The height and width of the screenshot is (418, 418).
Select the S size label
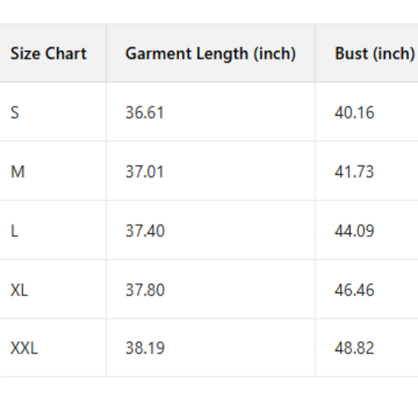[16, 112]
